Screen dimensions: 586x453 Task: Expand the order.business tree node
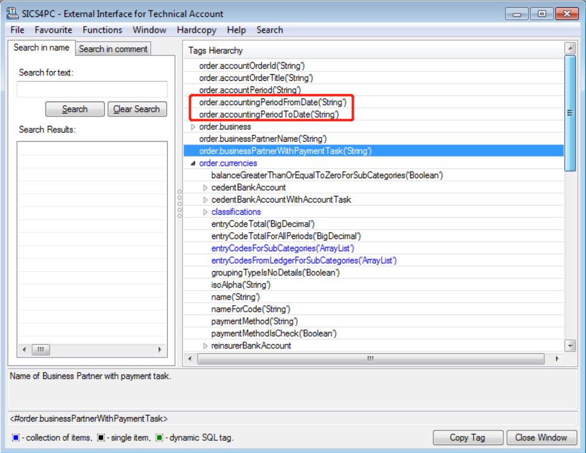click(x=193, y=126)
